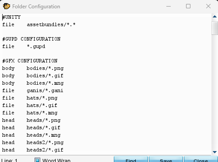
Task: Click 'hats/*.gif' path
Action: click(42, 105)
